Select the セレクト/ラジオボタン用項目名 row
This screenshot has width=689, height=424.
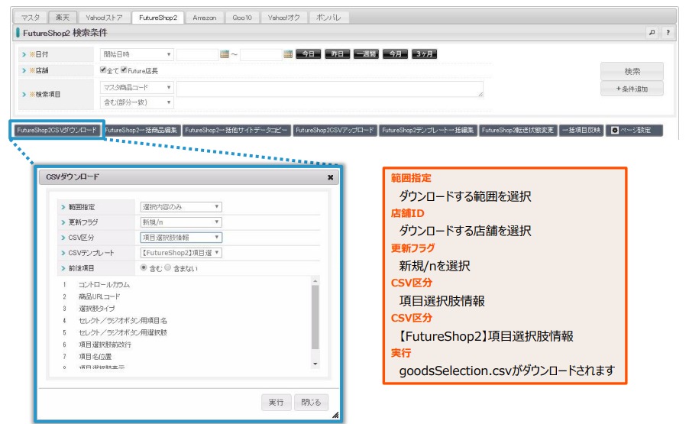[x=122, y=321]
